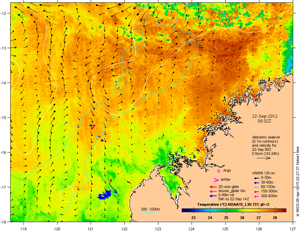Click the blue 0-99m vel legend arrow

click(213, 196)
